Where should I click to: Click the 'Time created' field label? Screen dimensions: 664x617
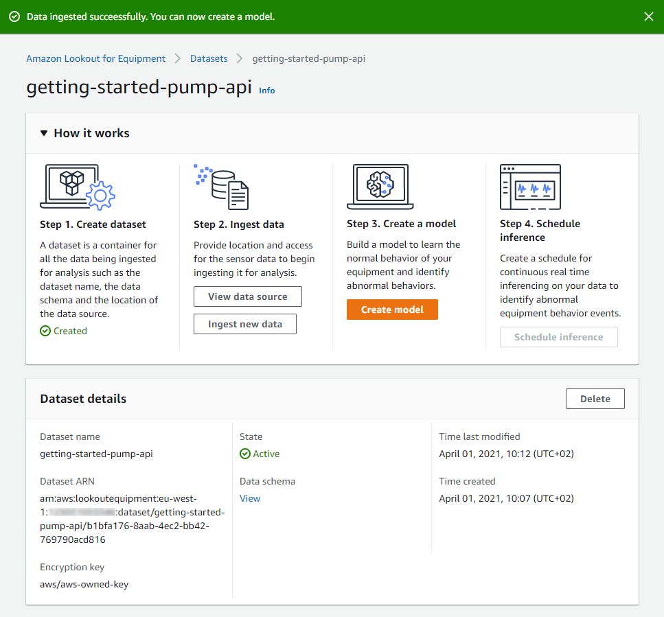point(467,481)
